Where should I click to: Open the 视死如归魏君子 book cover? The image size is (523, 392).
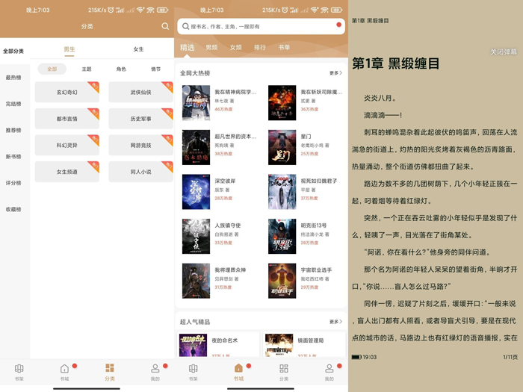point(282,192)
